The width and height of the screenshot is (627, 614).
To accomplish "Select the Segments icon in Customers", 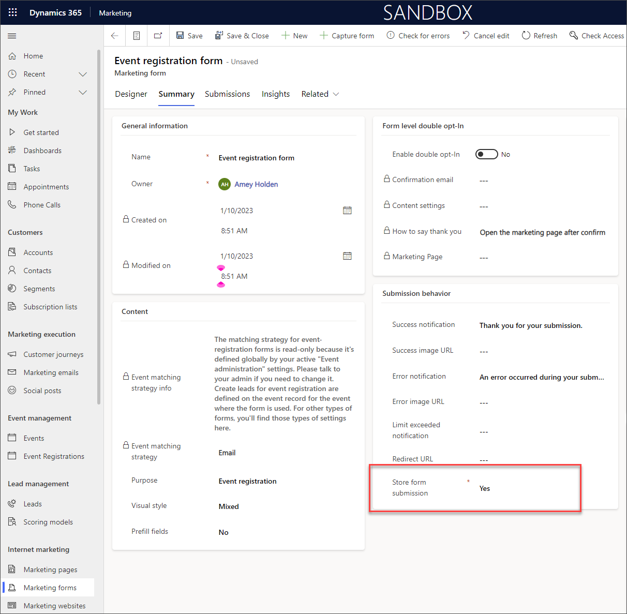I will pos(12,288).
